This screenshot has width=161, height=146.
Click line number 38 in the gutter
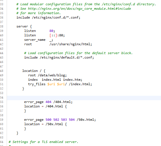[2, 26]
